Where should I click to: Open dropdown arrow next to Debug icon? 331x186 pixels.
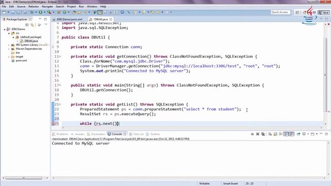[36, 12]
